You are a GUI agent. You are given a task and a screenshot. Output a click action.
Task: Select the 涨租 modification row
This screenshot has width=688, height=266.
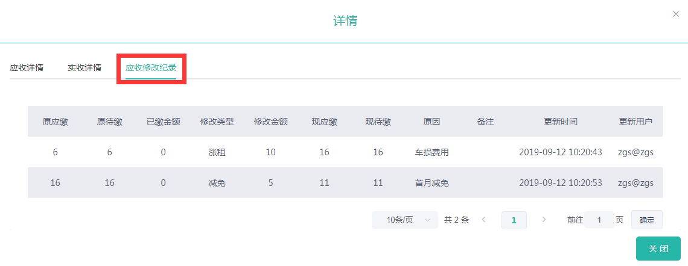217,152
